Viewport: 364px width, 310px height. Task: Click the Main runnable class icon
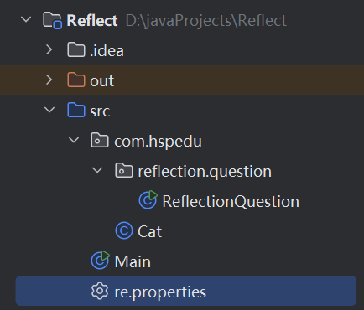(x=100, y=260)
